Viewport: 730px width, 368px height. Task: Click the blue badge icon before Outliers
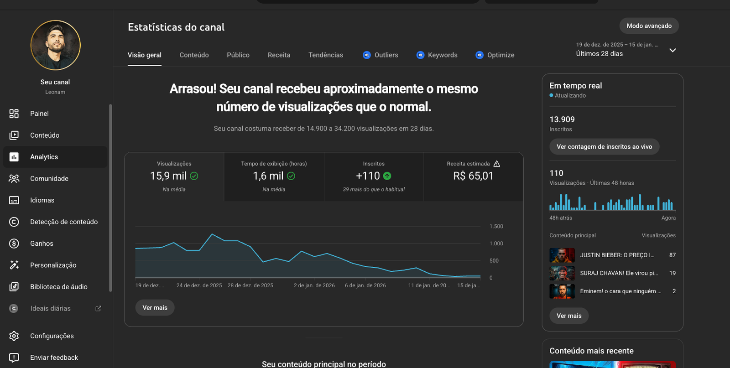pos(367,55)
